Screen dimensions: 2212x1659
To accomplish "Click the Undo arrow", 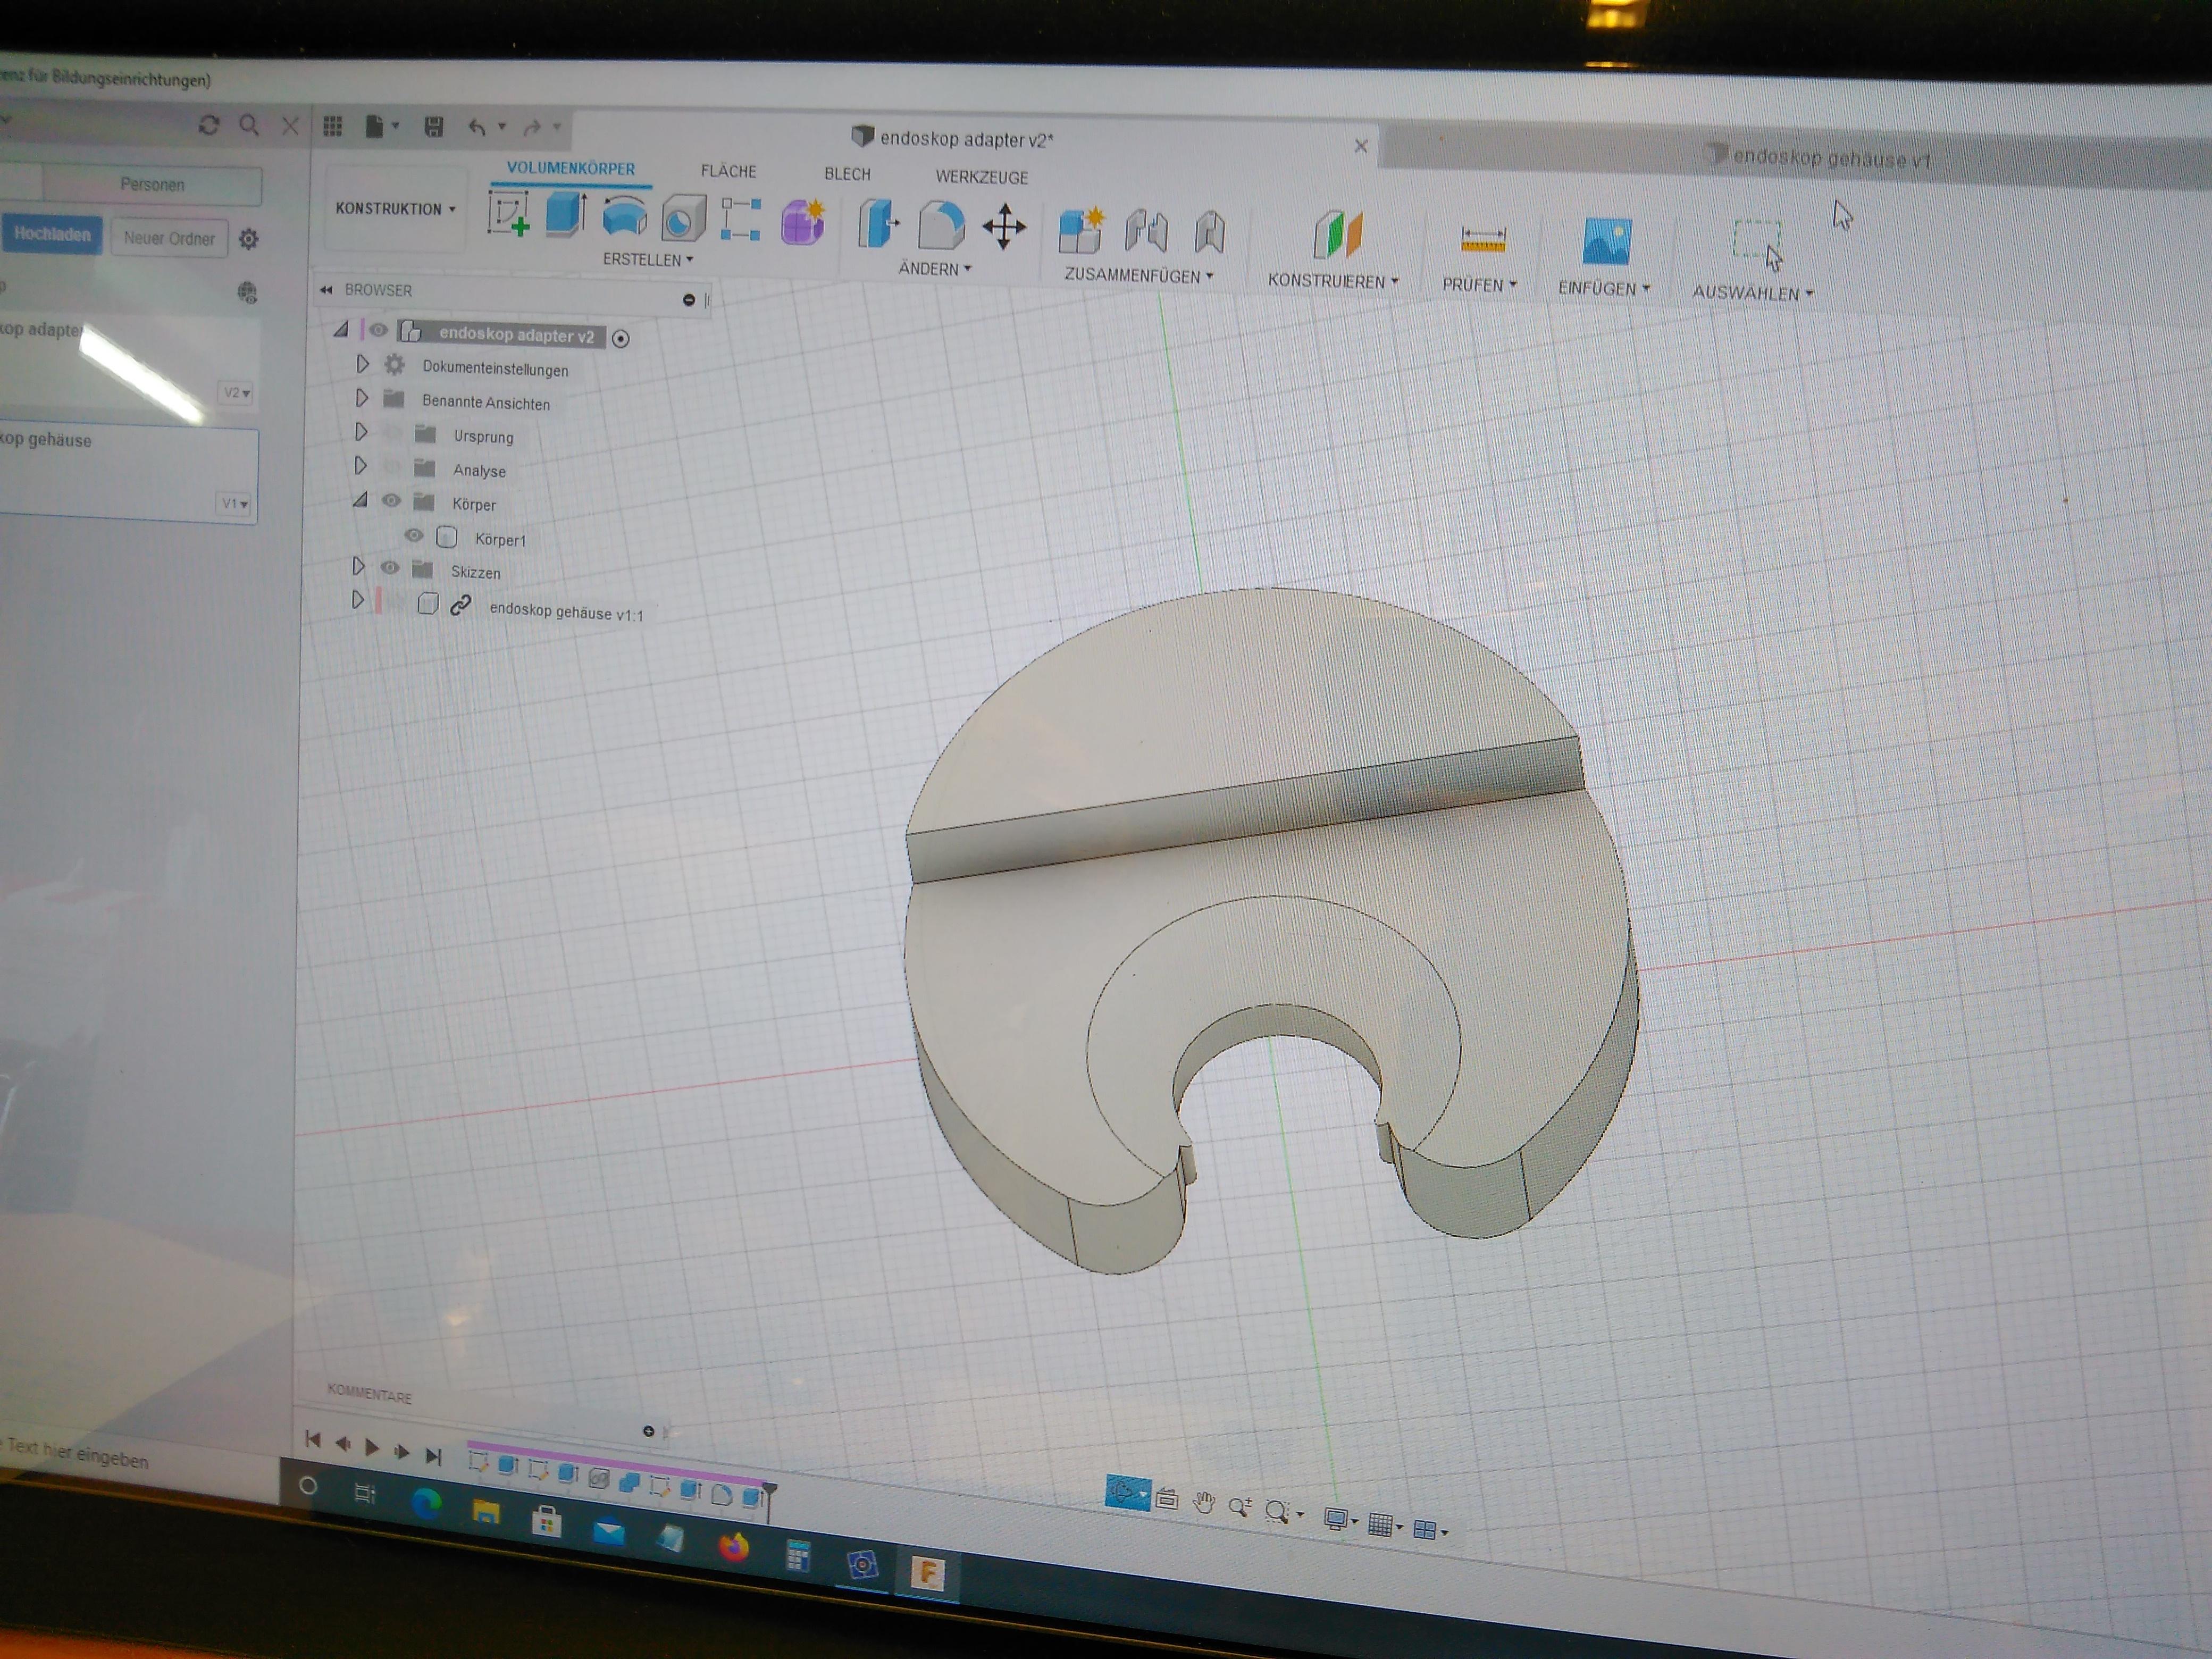I will point(477,127).
